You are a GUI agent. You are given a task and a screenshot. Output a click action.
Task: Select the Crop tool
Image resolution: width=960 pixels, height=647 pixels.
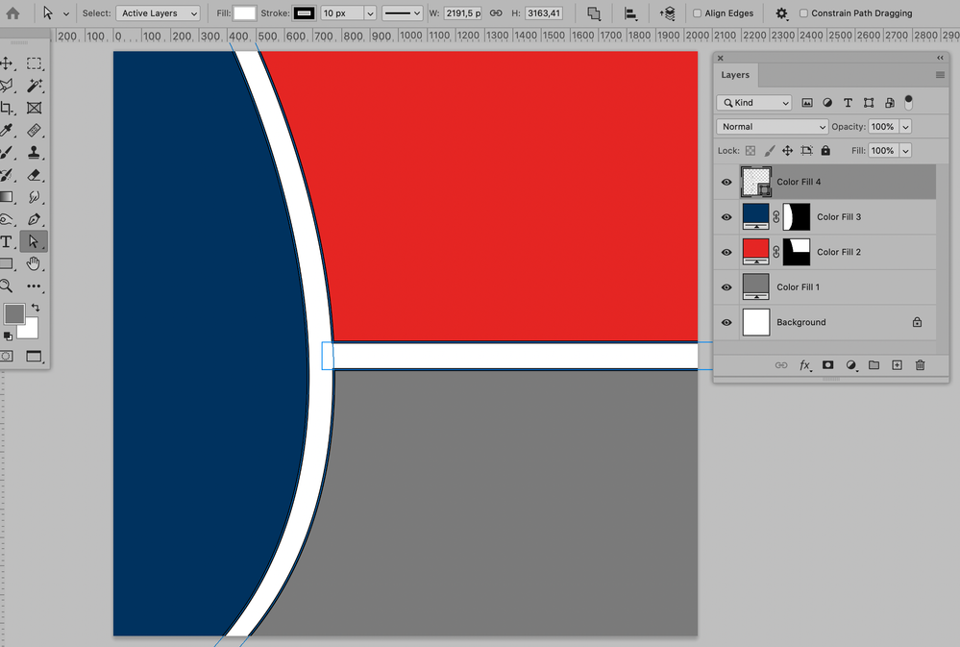pos(7,108)
